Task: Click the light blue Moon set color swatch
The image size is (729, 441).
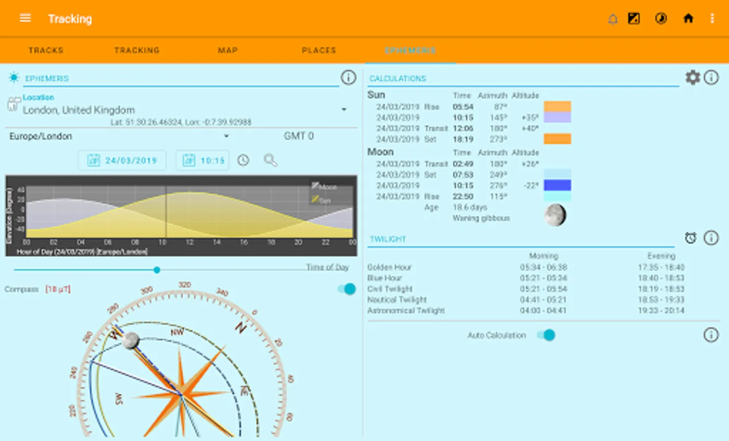Action: click(x=557, y=174)
